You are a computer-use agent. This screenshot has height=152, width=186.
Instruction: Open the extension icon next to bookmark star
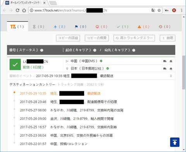tap(167, 10)
